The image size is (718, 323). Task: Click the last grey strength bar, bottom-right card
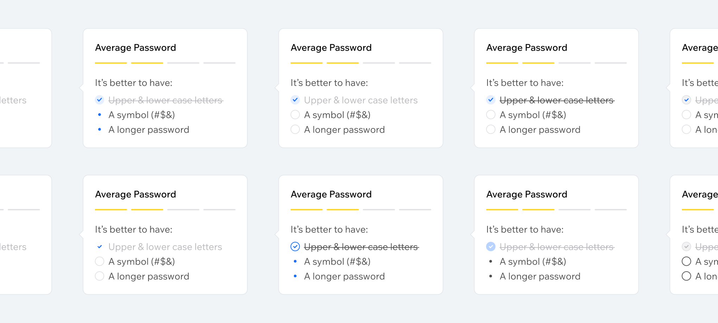click(x=611, y=210)
